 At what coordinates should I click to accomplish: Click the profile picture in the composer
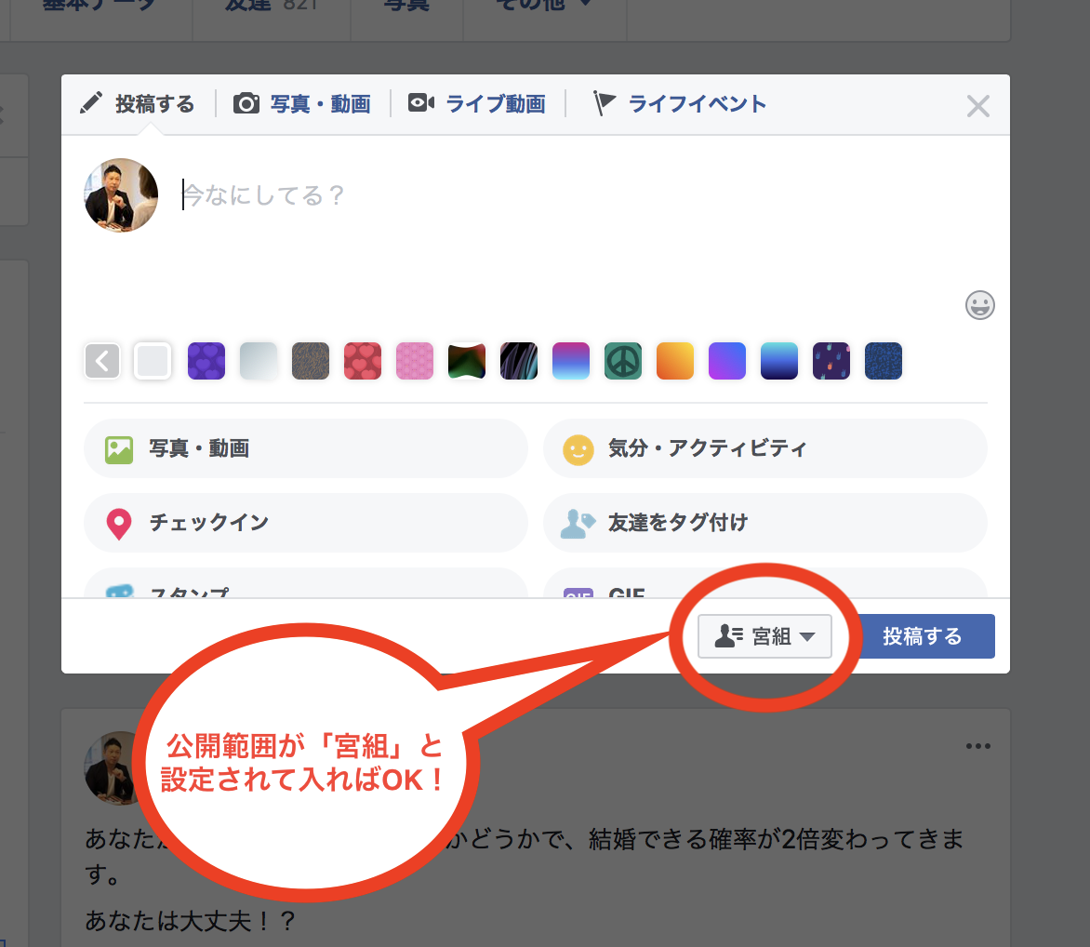coord(121,195)
